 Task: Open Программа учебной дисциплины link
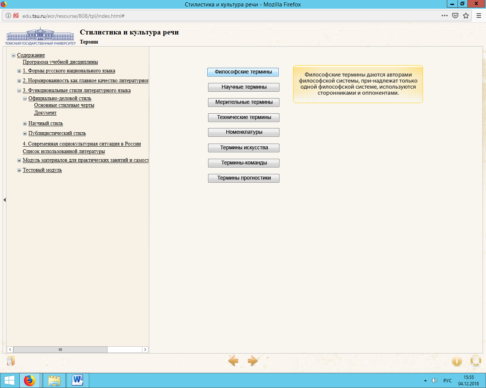[60, 62]
